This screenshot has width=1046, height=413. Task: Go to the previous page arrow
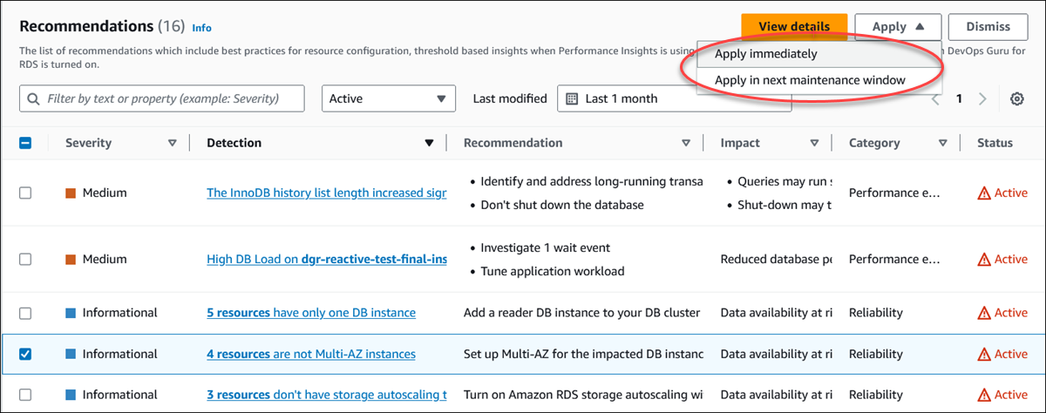936,99
